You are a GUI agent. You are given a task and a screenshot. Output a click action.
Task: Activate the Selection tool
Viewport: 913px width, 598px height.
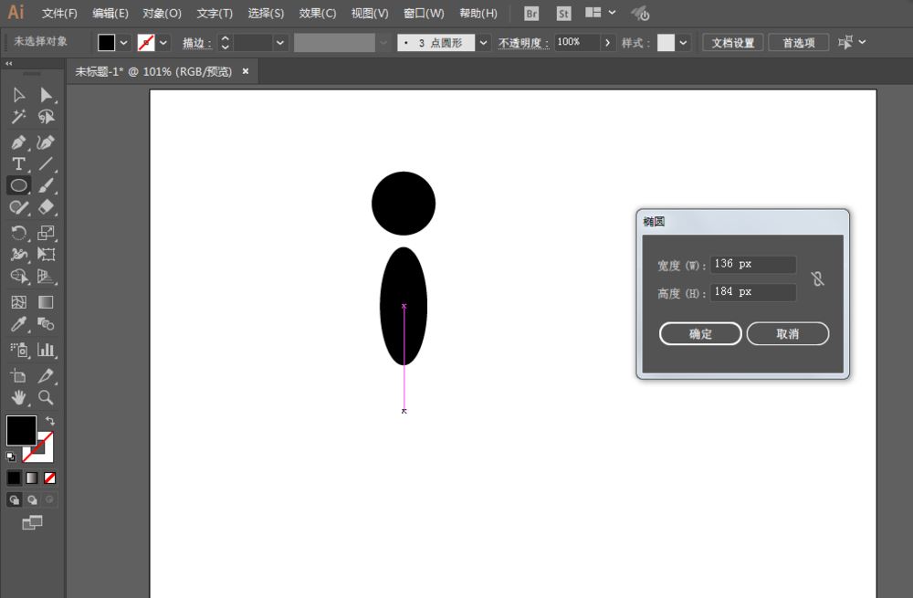pos(18,95)
